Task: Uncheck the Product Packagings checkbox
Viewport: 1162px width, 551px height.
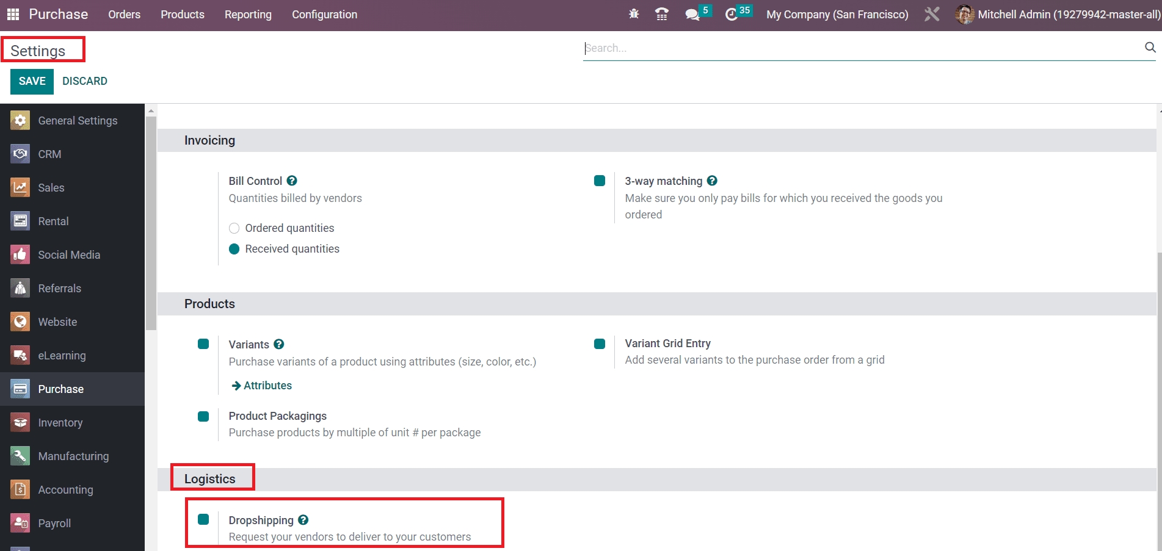Action: click(x=203, y=416)
